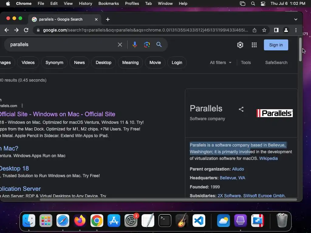The image size is (311, 233).
Task: Filter results by Videos
Action: [28, 62]
